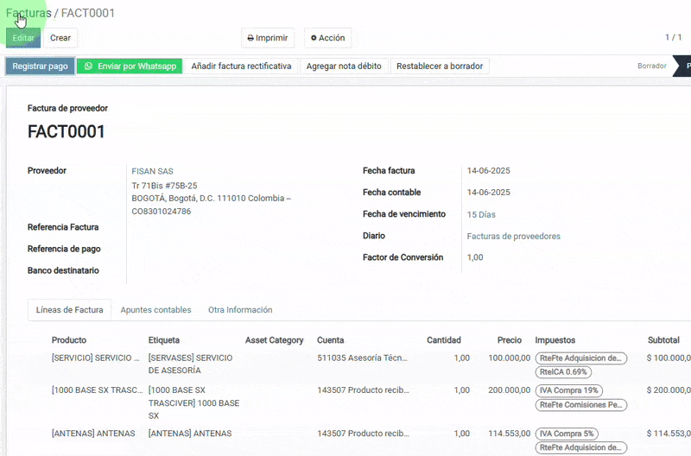Select the Líneas de Factura tab
Image resolution: width=691 pixels, height=456 pixels.
point(70,310)
